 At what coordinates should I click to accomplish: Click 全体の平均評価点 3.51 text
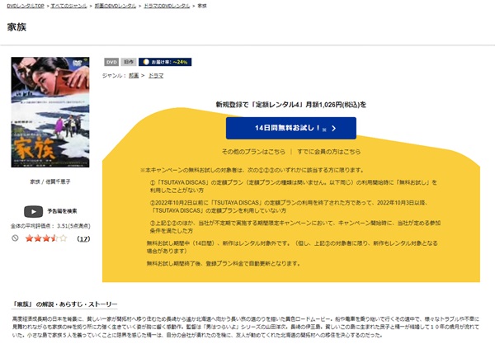(50, 226)
